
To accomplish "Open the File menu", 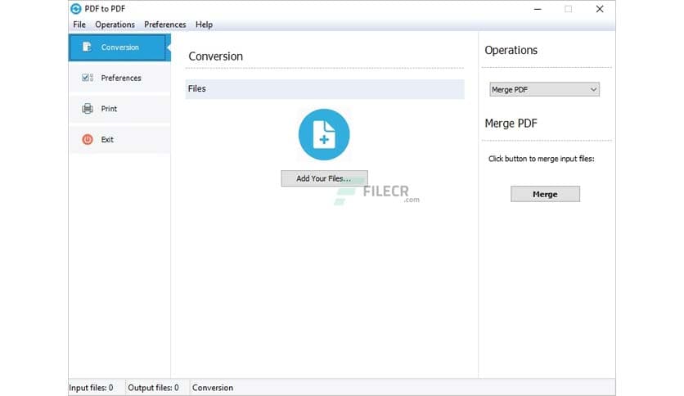I will [79, 25].
